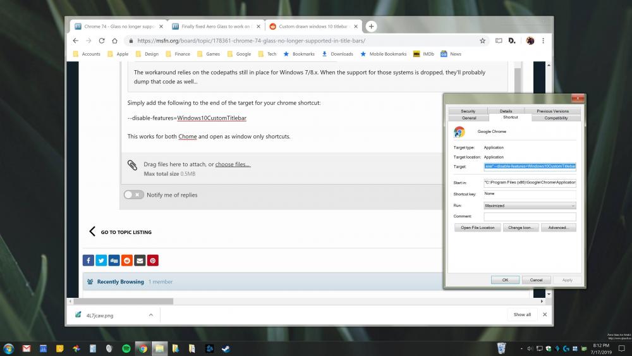This screenshot has width=632, height=356.
Task: Share via the Pinterest icon
Action: (153, 260)
